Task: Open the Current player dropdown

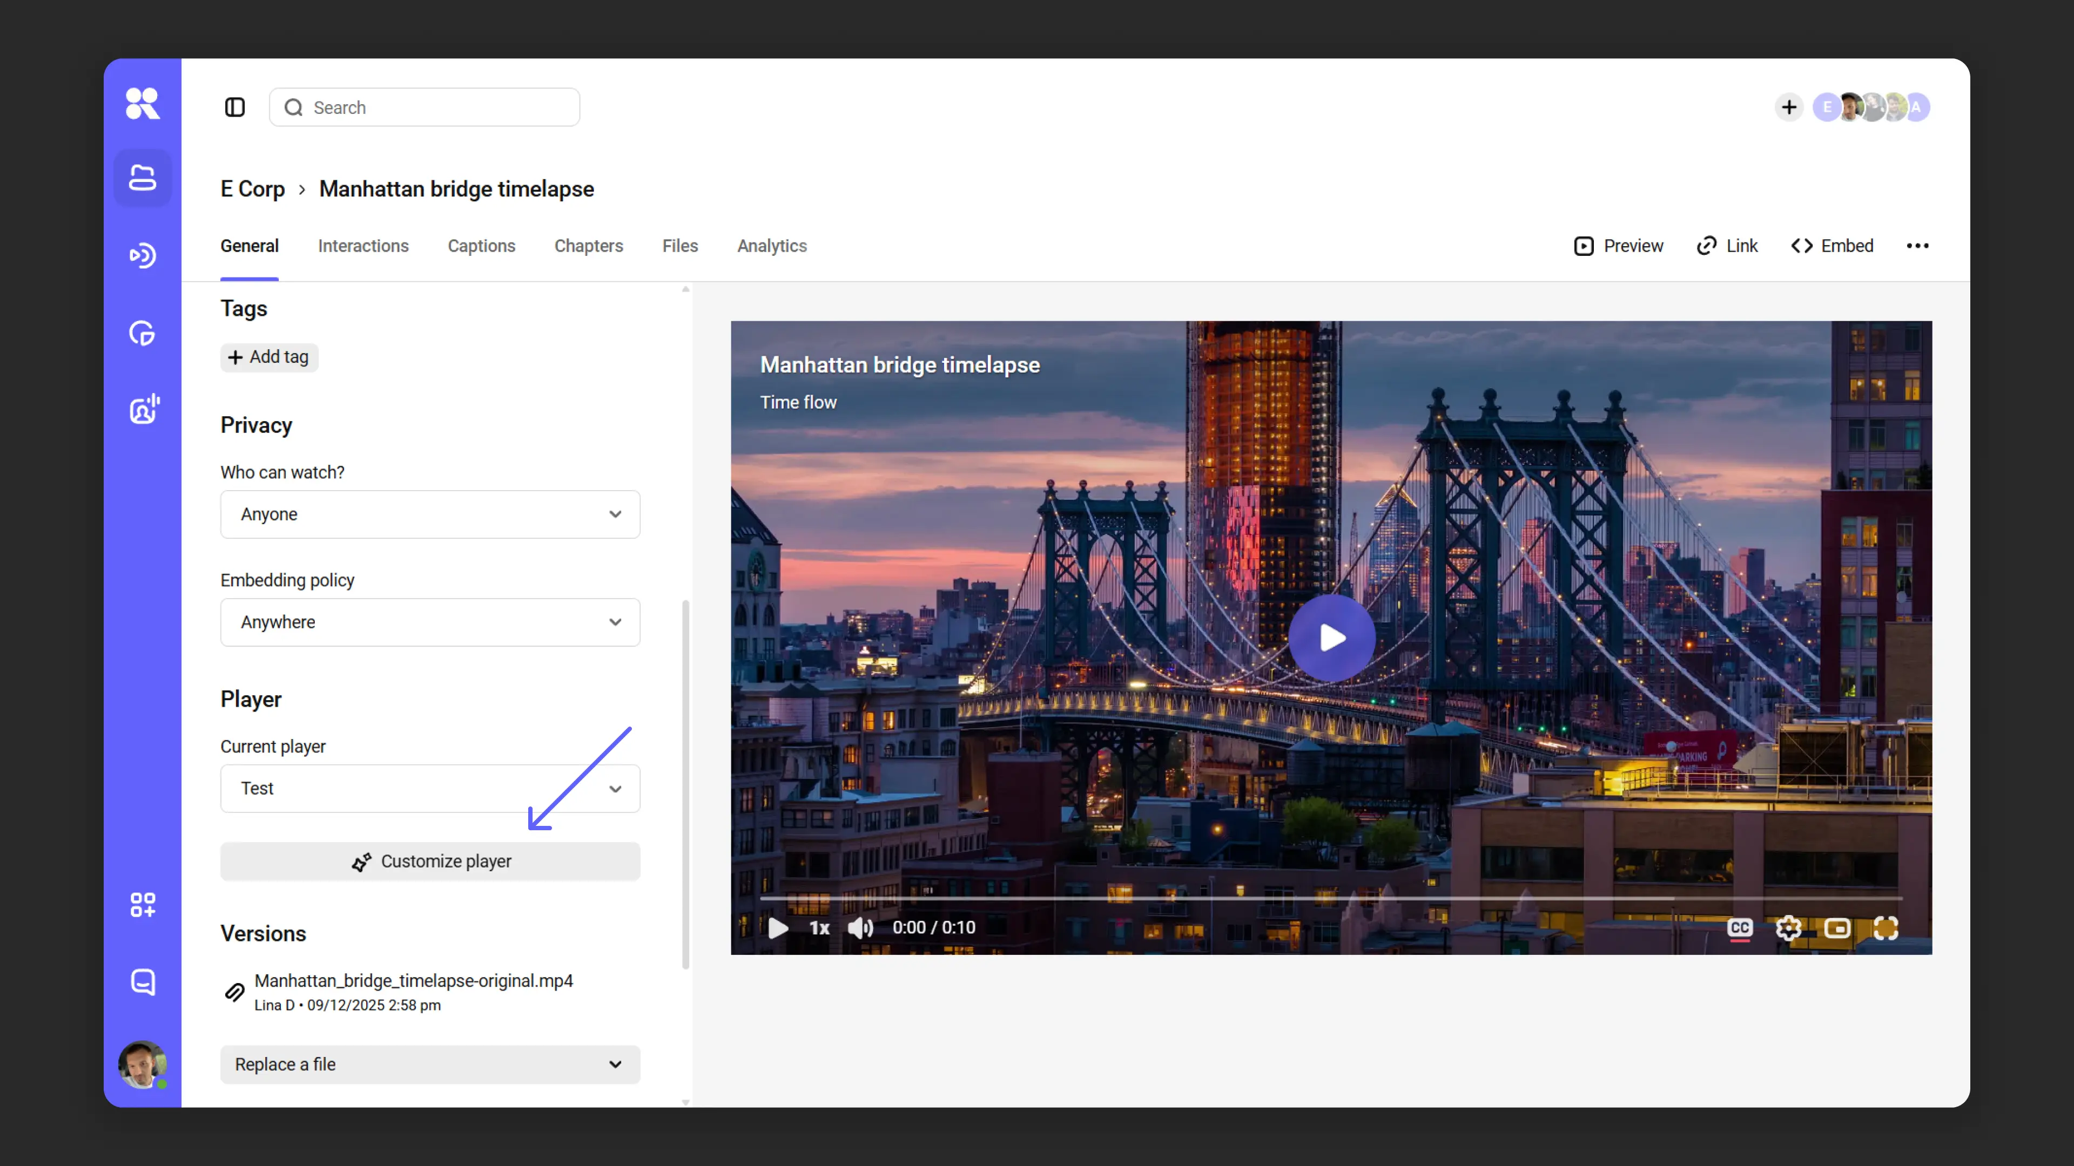Action: click(x=430, y=789)
